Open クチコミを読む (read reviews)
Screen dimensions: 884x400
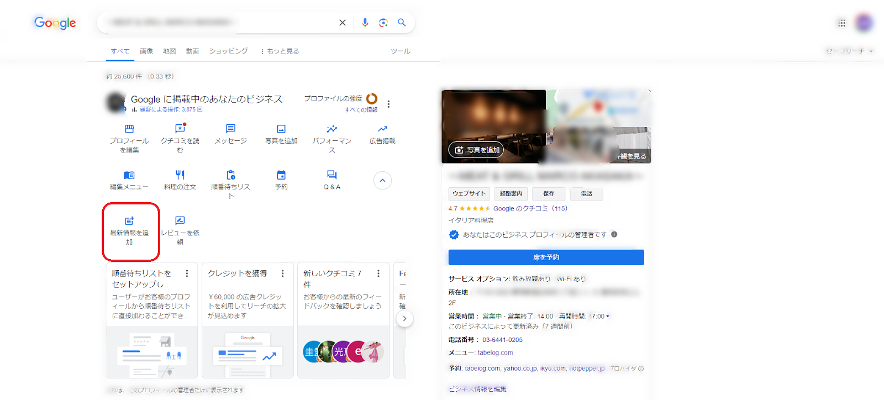pyautogui.click(x=180, y=139)
